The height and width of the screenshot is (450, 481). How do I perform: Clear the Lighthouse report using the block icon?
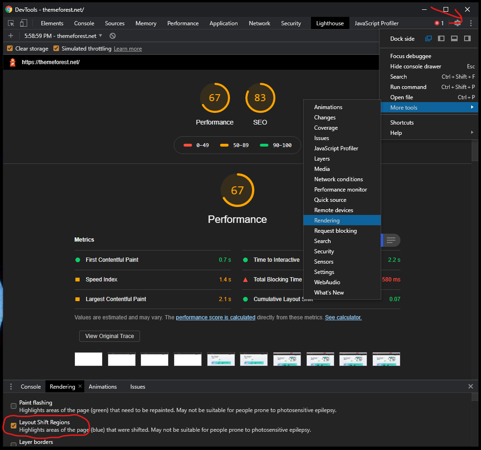112,36
